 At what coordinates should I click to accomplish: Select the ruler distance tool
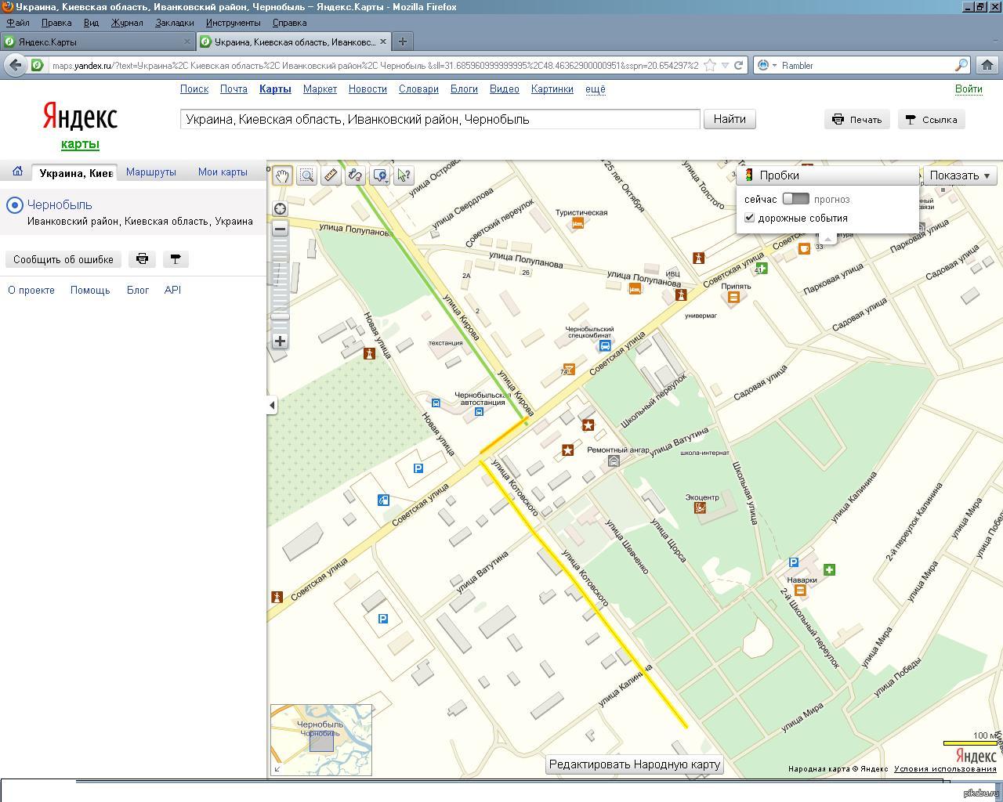331,175
